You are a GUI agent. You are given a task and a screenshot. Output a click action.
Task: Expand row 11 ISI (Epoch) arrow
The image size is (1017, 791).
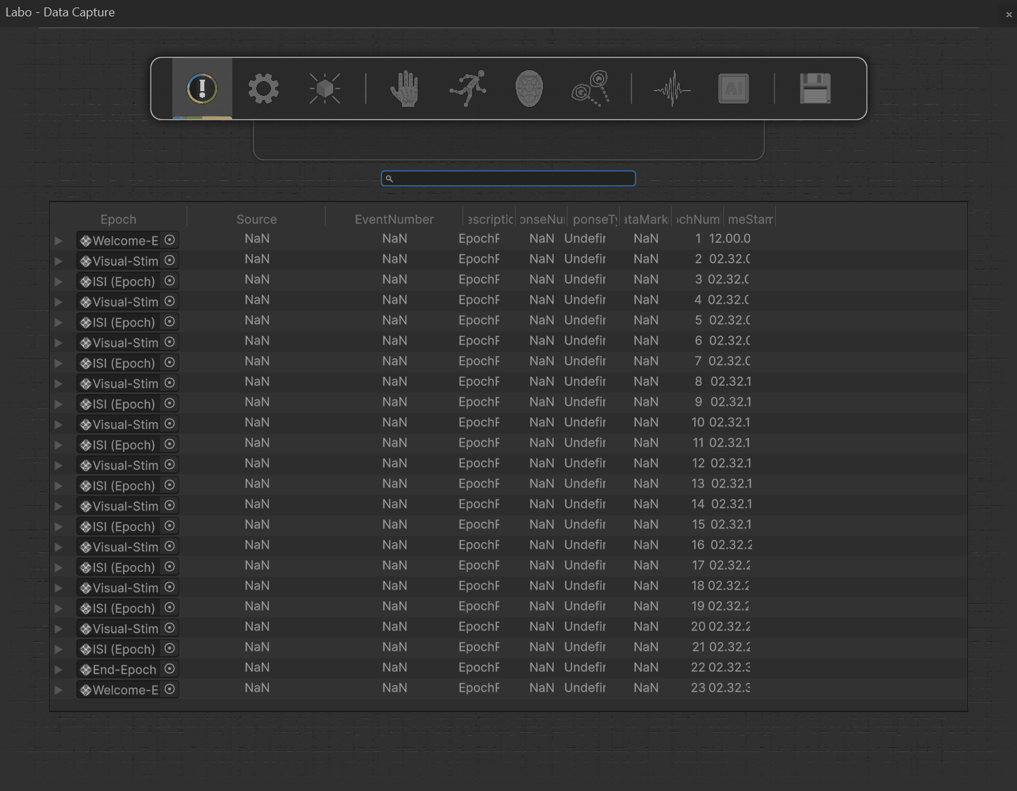click(x=59, y=445)
